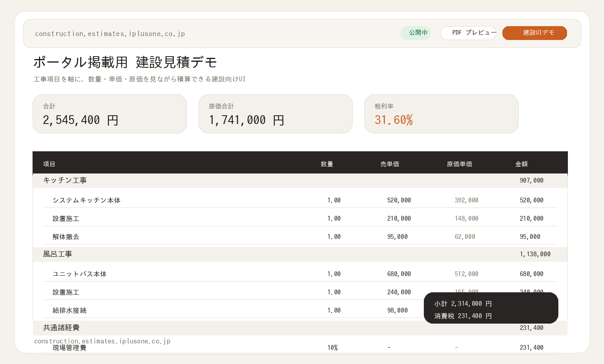Click the site URL in the header
Screen dimensions: 604x364
click(110, 34)
